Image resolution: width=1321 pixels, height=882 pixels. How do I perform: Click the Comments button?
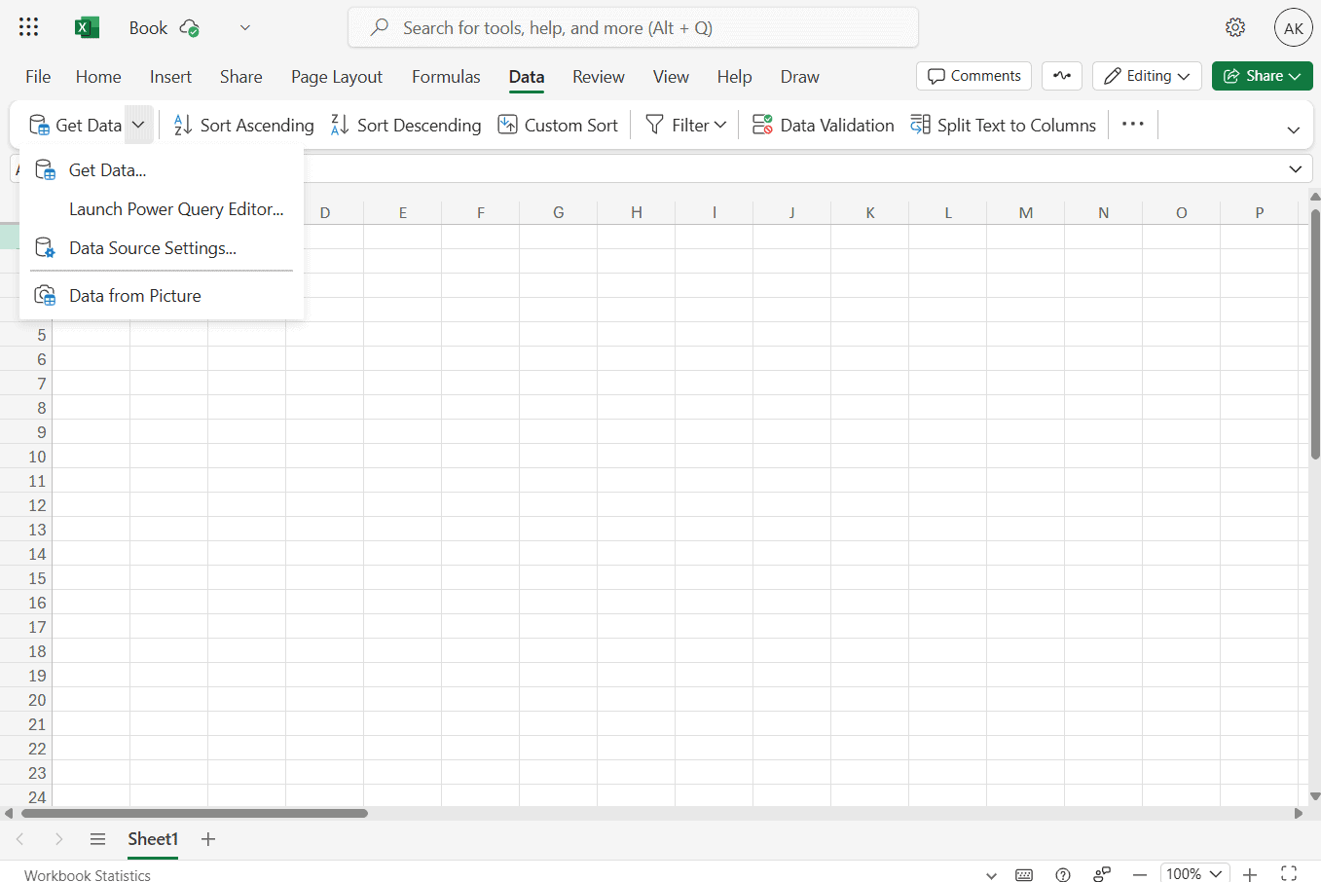click(x=973, y=76)
